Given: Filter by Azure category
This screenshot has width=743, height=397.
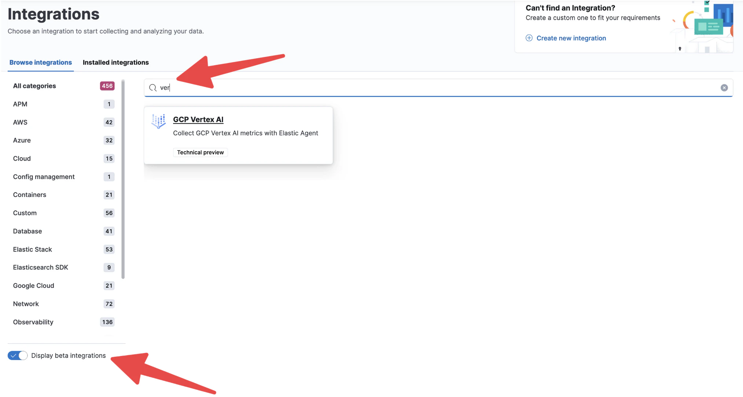Looking at the screenshot, I should 63,140.
